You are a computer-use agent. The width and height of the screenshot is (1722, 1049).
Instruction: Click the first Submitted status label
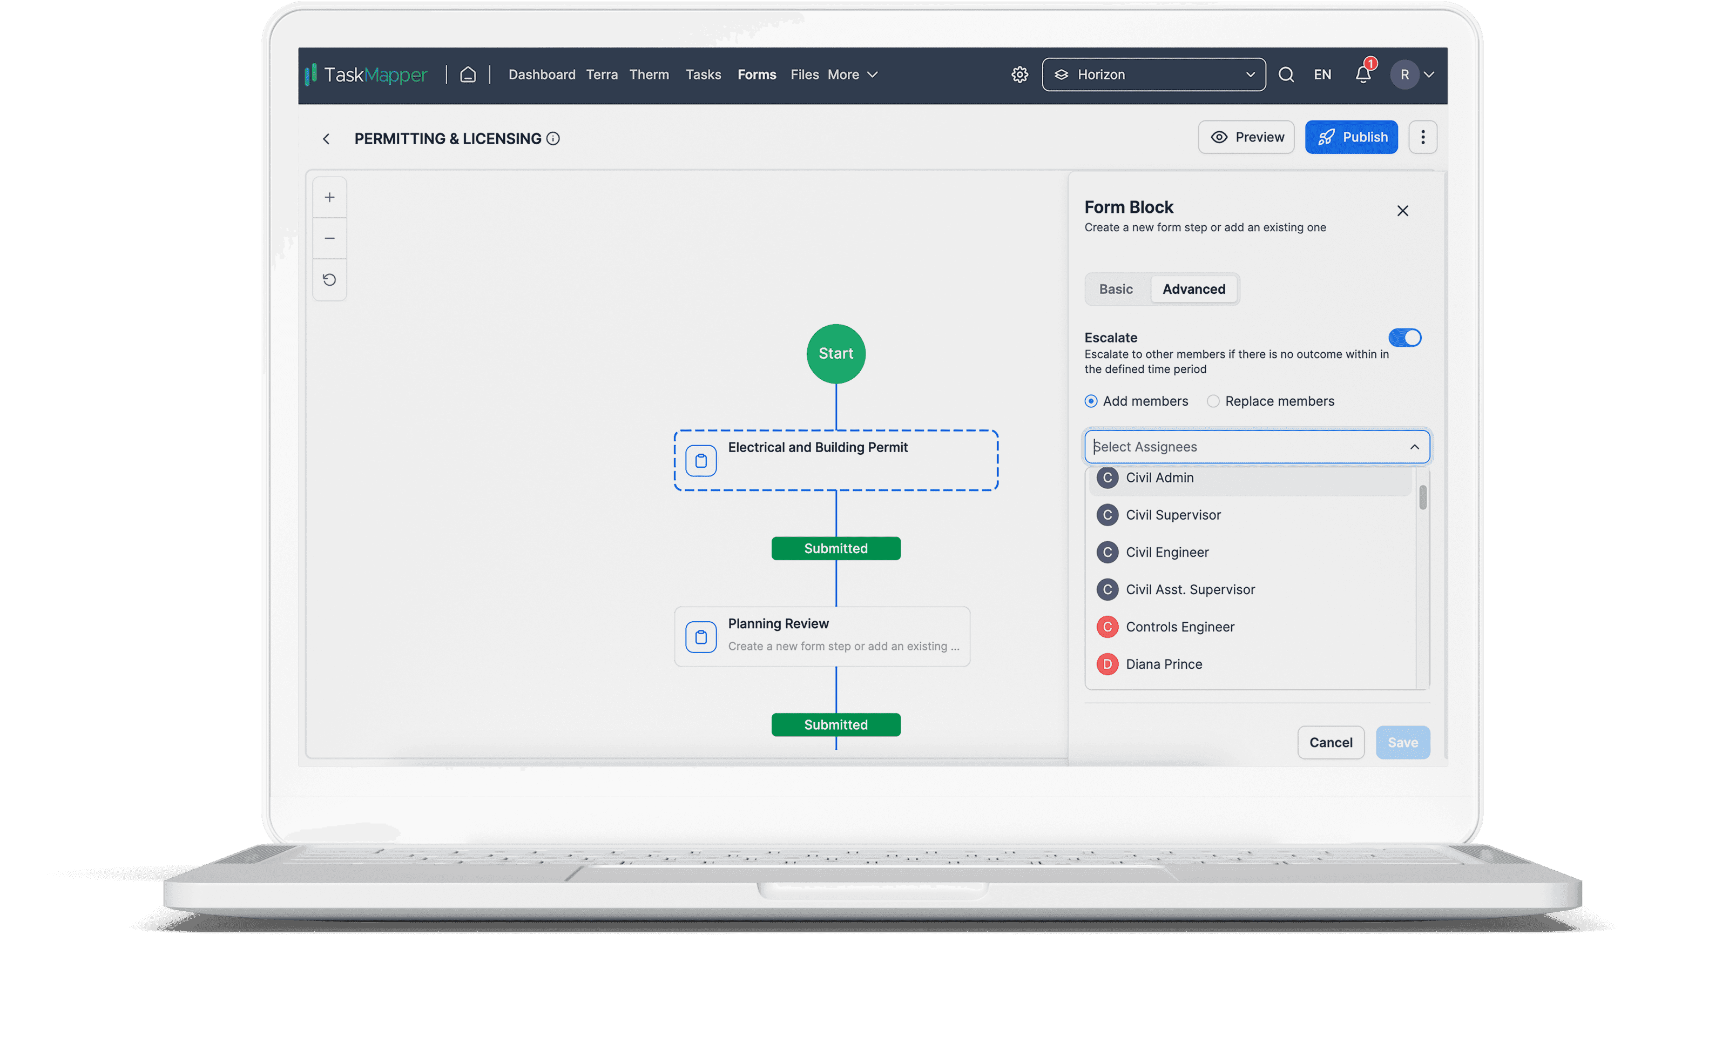click(836, 549)
